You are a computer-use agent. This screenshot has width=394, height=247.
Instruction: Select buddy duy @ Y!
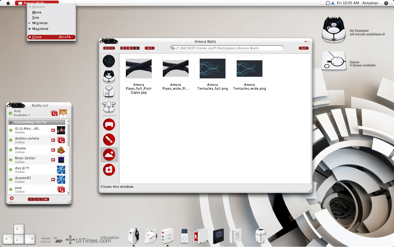37,170
